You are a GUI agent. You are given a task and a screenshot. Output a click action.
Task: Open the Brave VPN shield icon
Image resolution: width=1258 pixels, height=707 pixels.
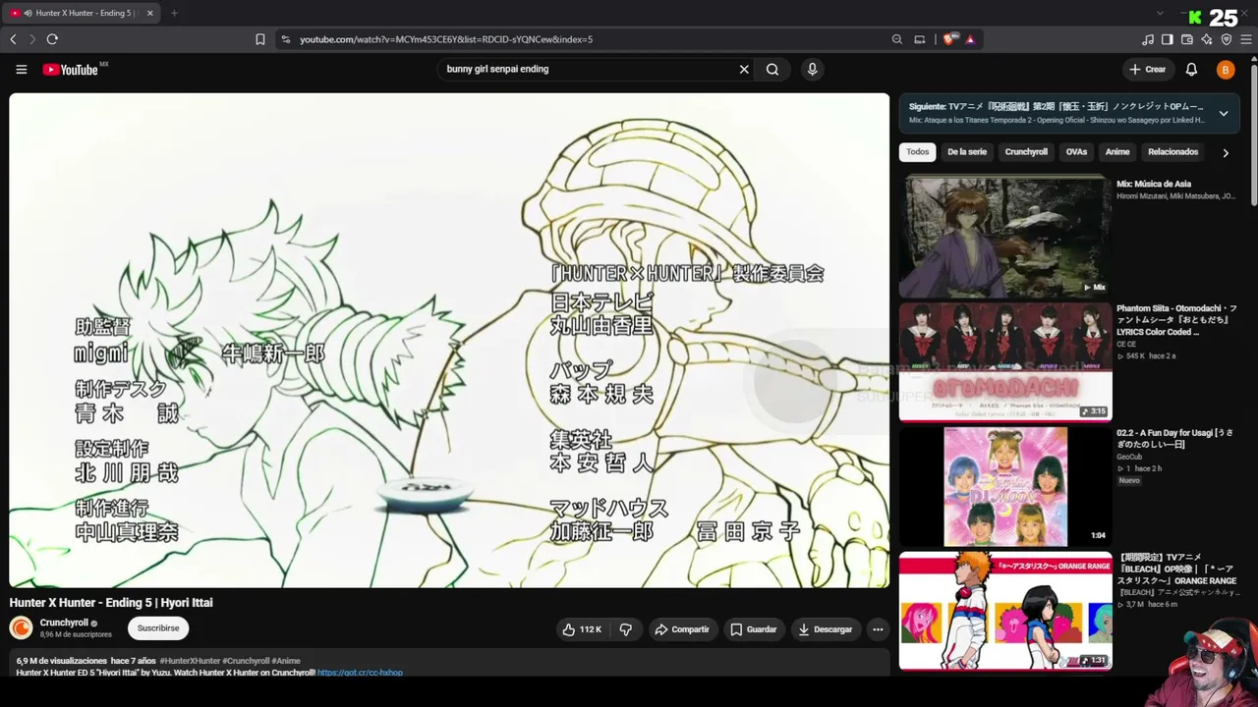pos(1227,39)
